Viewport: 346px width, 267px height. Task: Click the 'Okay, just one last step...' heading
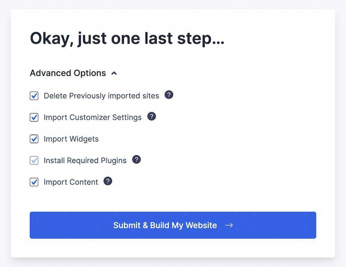point(127,38)
